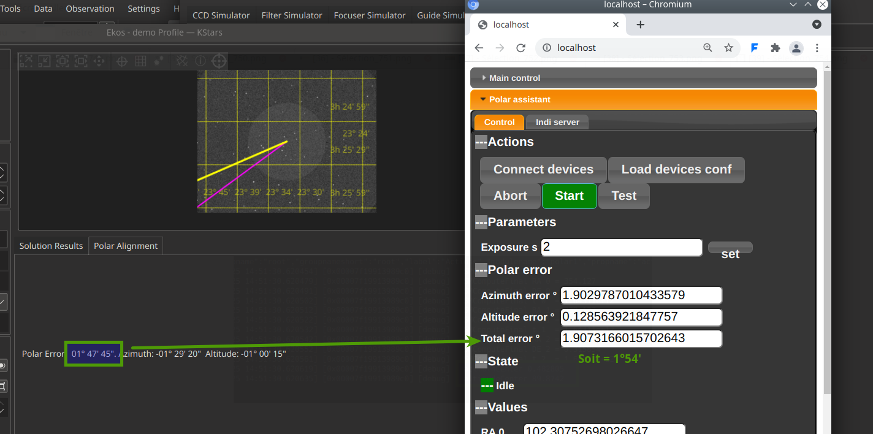Click the RA 0 value field
873x434 pixels.
[604, 429]
